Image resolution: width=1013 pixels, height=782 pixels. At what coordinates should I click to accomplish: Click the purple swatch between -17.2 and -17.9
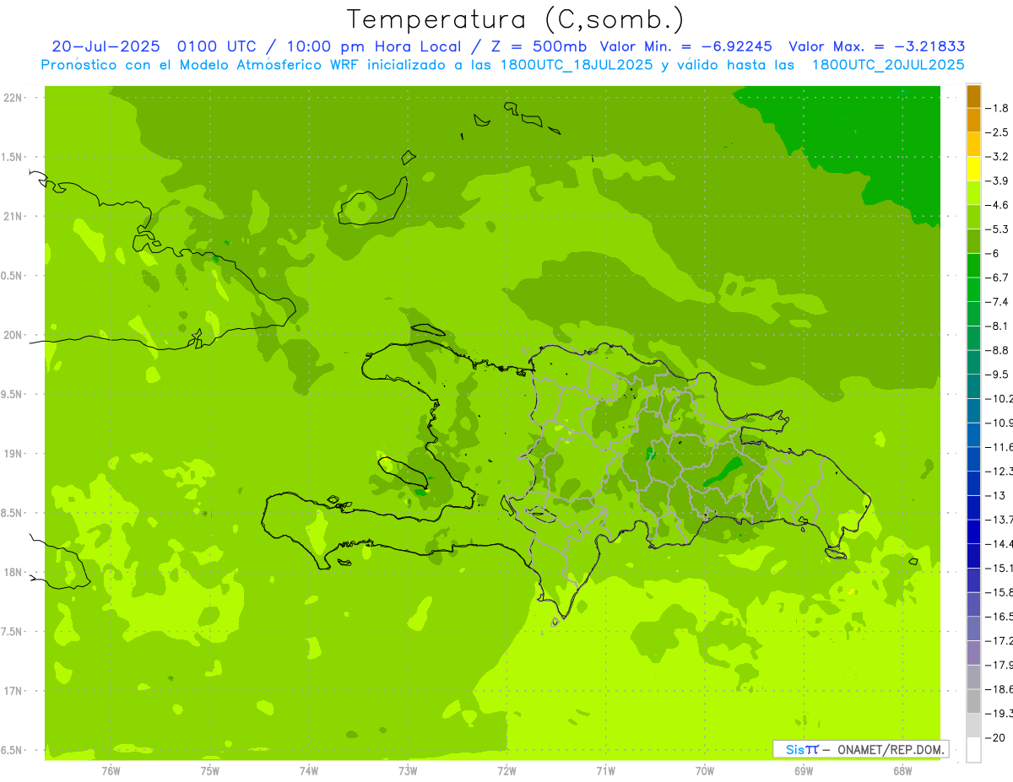point(973,652)
